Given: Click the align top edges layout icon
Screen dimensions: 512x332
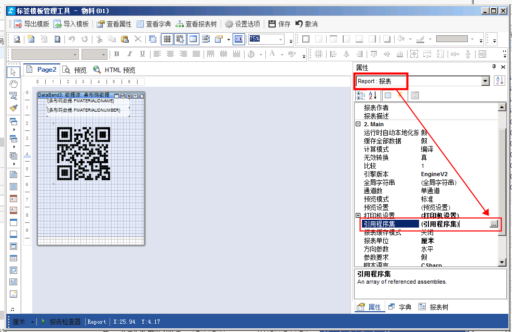Looking at the screenshot, I should click(374, 54).
